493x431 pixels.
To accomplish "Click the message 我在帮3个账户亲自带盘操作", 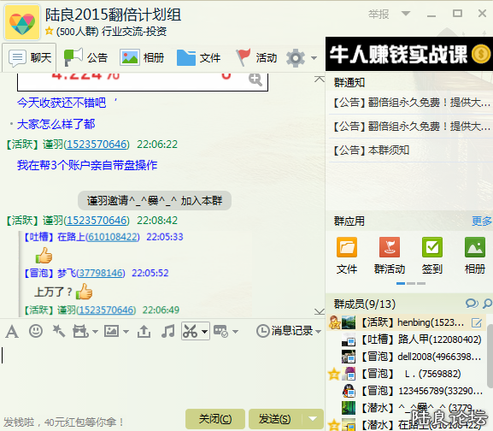I will tap(87, 165).
